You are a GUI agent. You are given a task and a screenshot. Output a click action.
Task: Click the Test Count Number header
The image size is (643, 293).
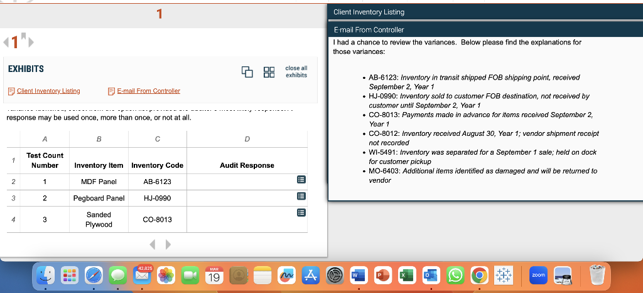click(45, 160)
